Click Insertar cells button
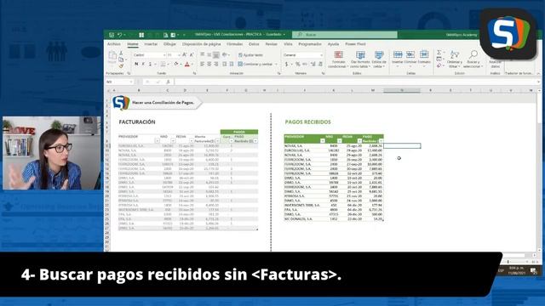545x306 pixels. point(398,58)
